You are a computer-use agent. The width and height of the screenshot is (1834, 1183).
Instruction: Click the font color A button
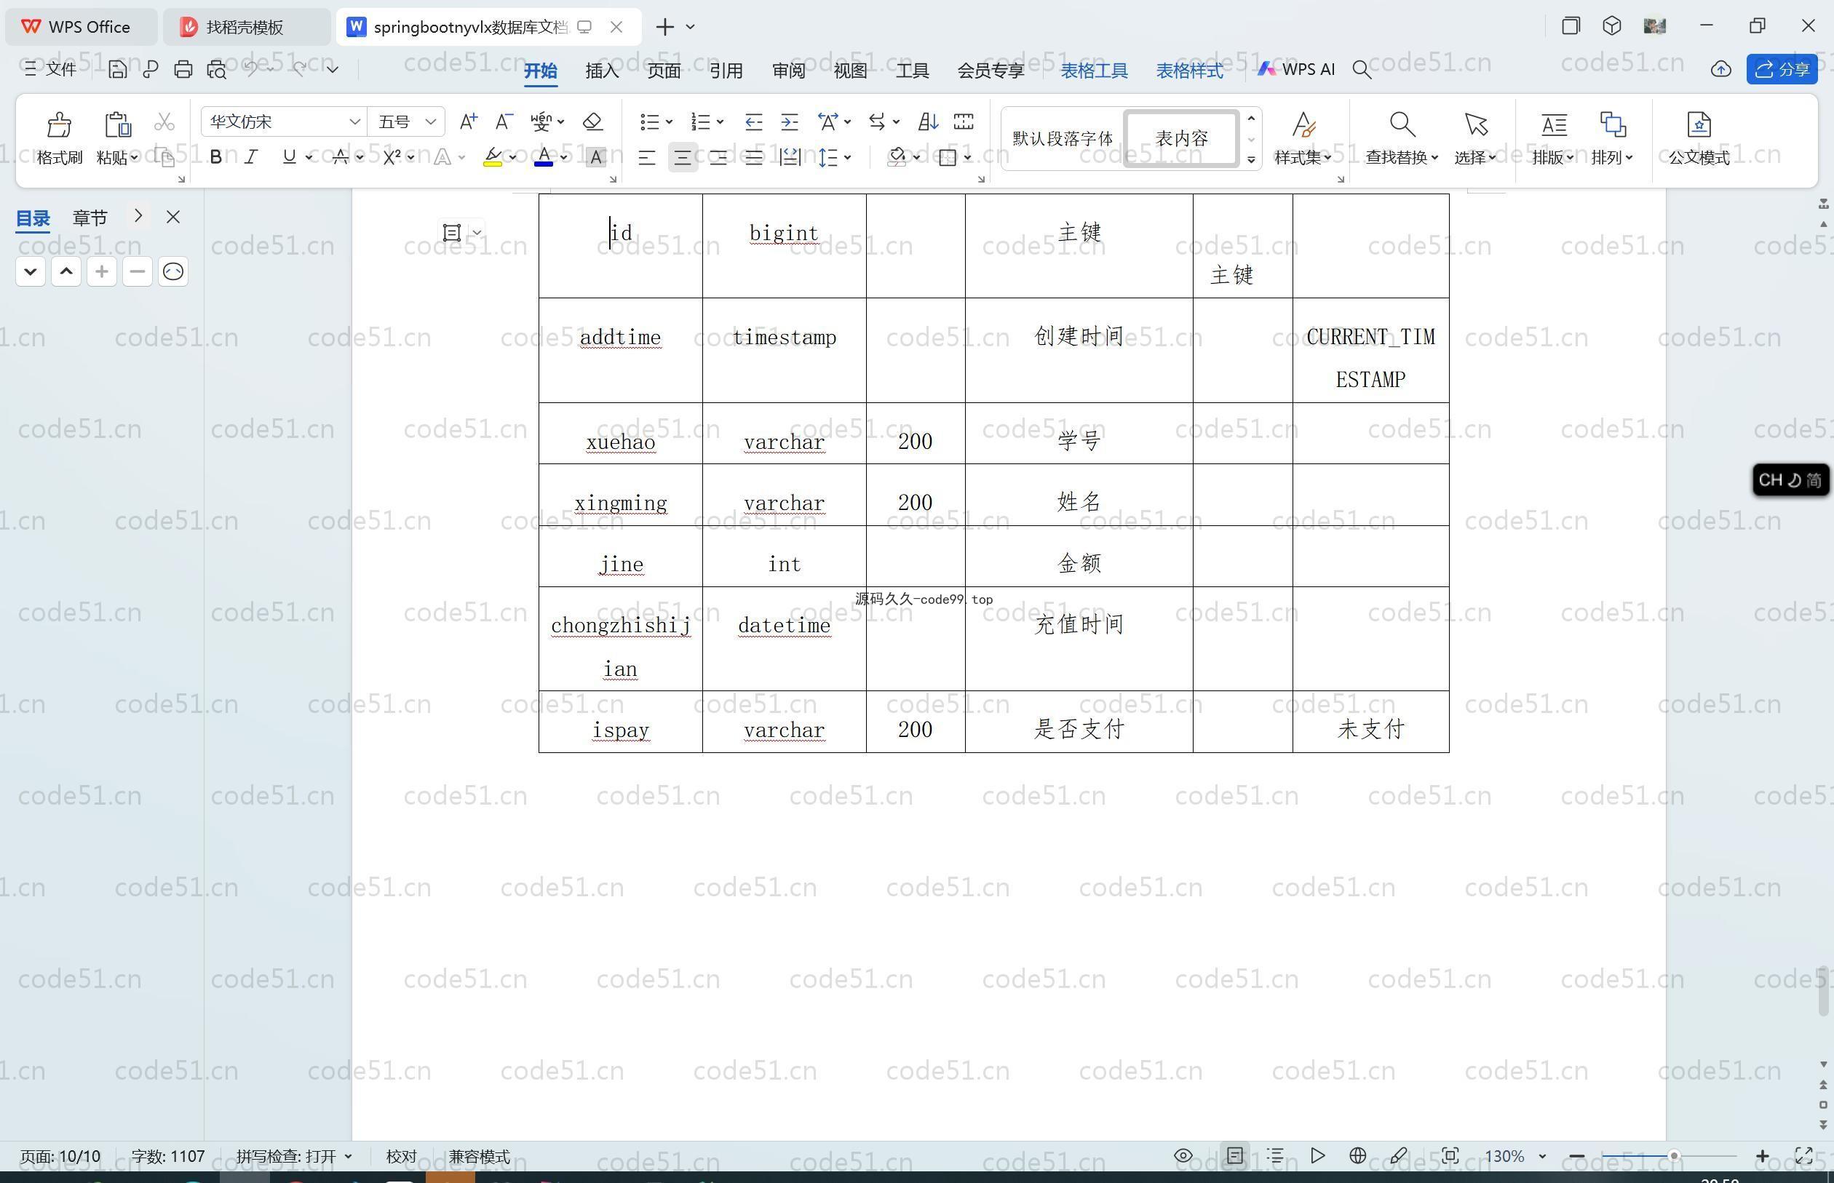coord(543,157)
